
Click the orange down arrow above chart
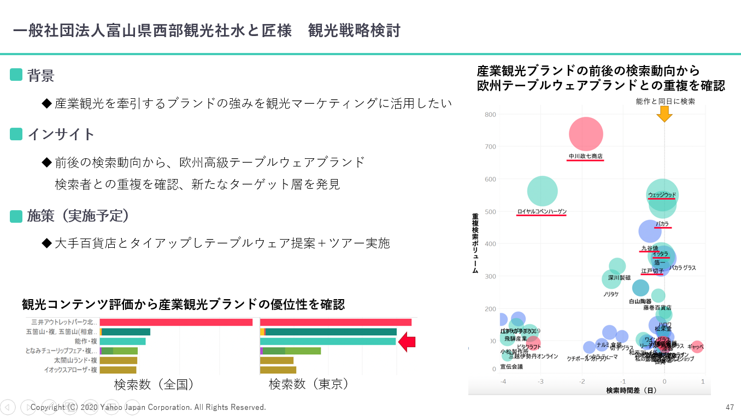coord(664,114)
